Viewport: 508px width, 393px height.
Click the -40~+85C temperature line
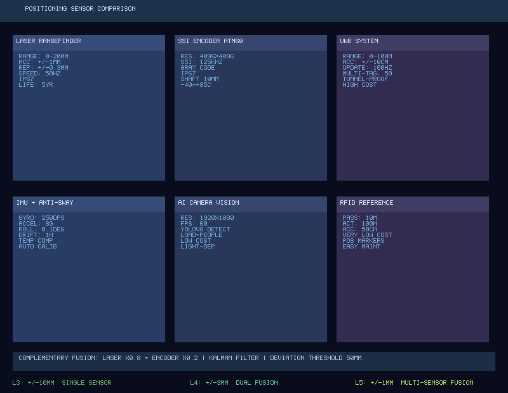pyautogui.click(x=196, y=85)
